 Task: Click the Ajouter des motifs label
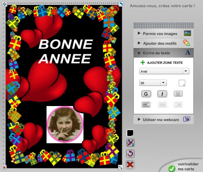coord(160,43)
